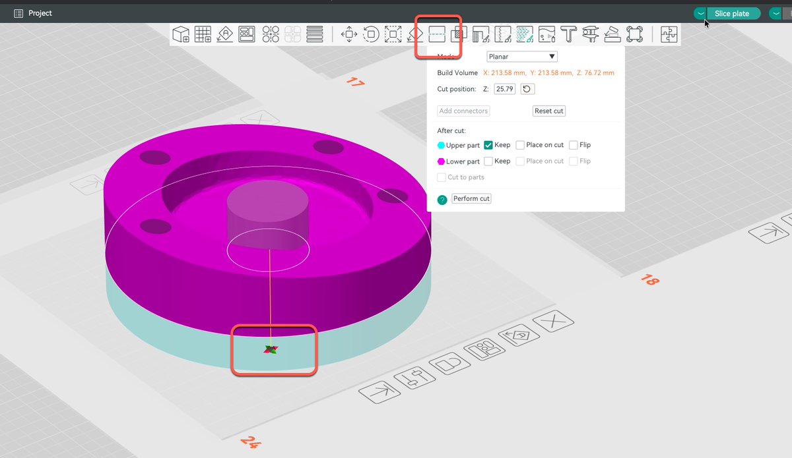Click the cut plane gizmo on the model

point(271,349)
